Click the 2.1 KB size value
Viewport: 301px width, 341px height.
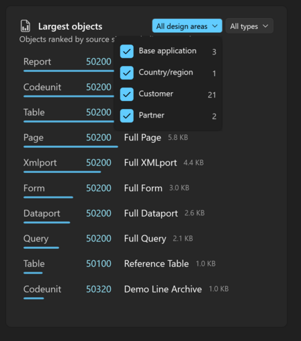183,238
